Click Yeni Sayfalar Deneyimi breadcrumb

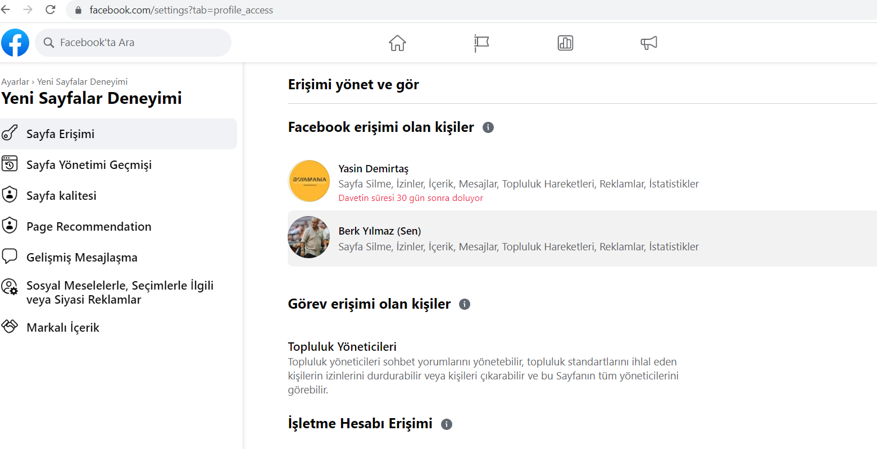[x=83, y=82]
